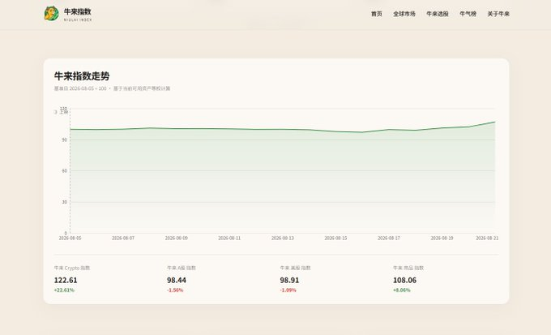The image size is (551, 335).
Task: Click the 牛来 Crypto 指数 label
Action: [72, 268]
